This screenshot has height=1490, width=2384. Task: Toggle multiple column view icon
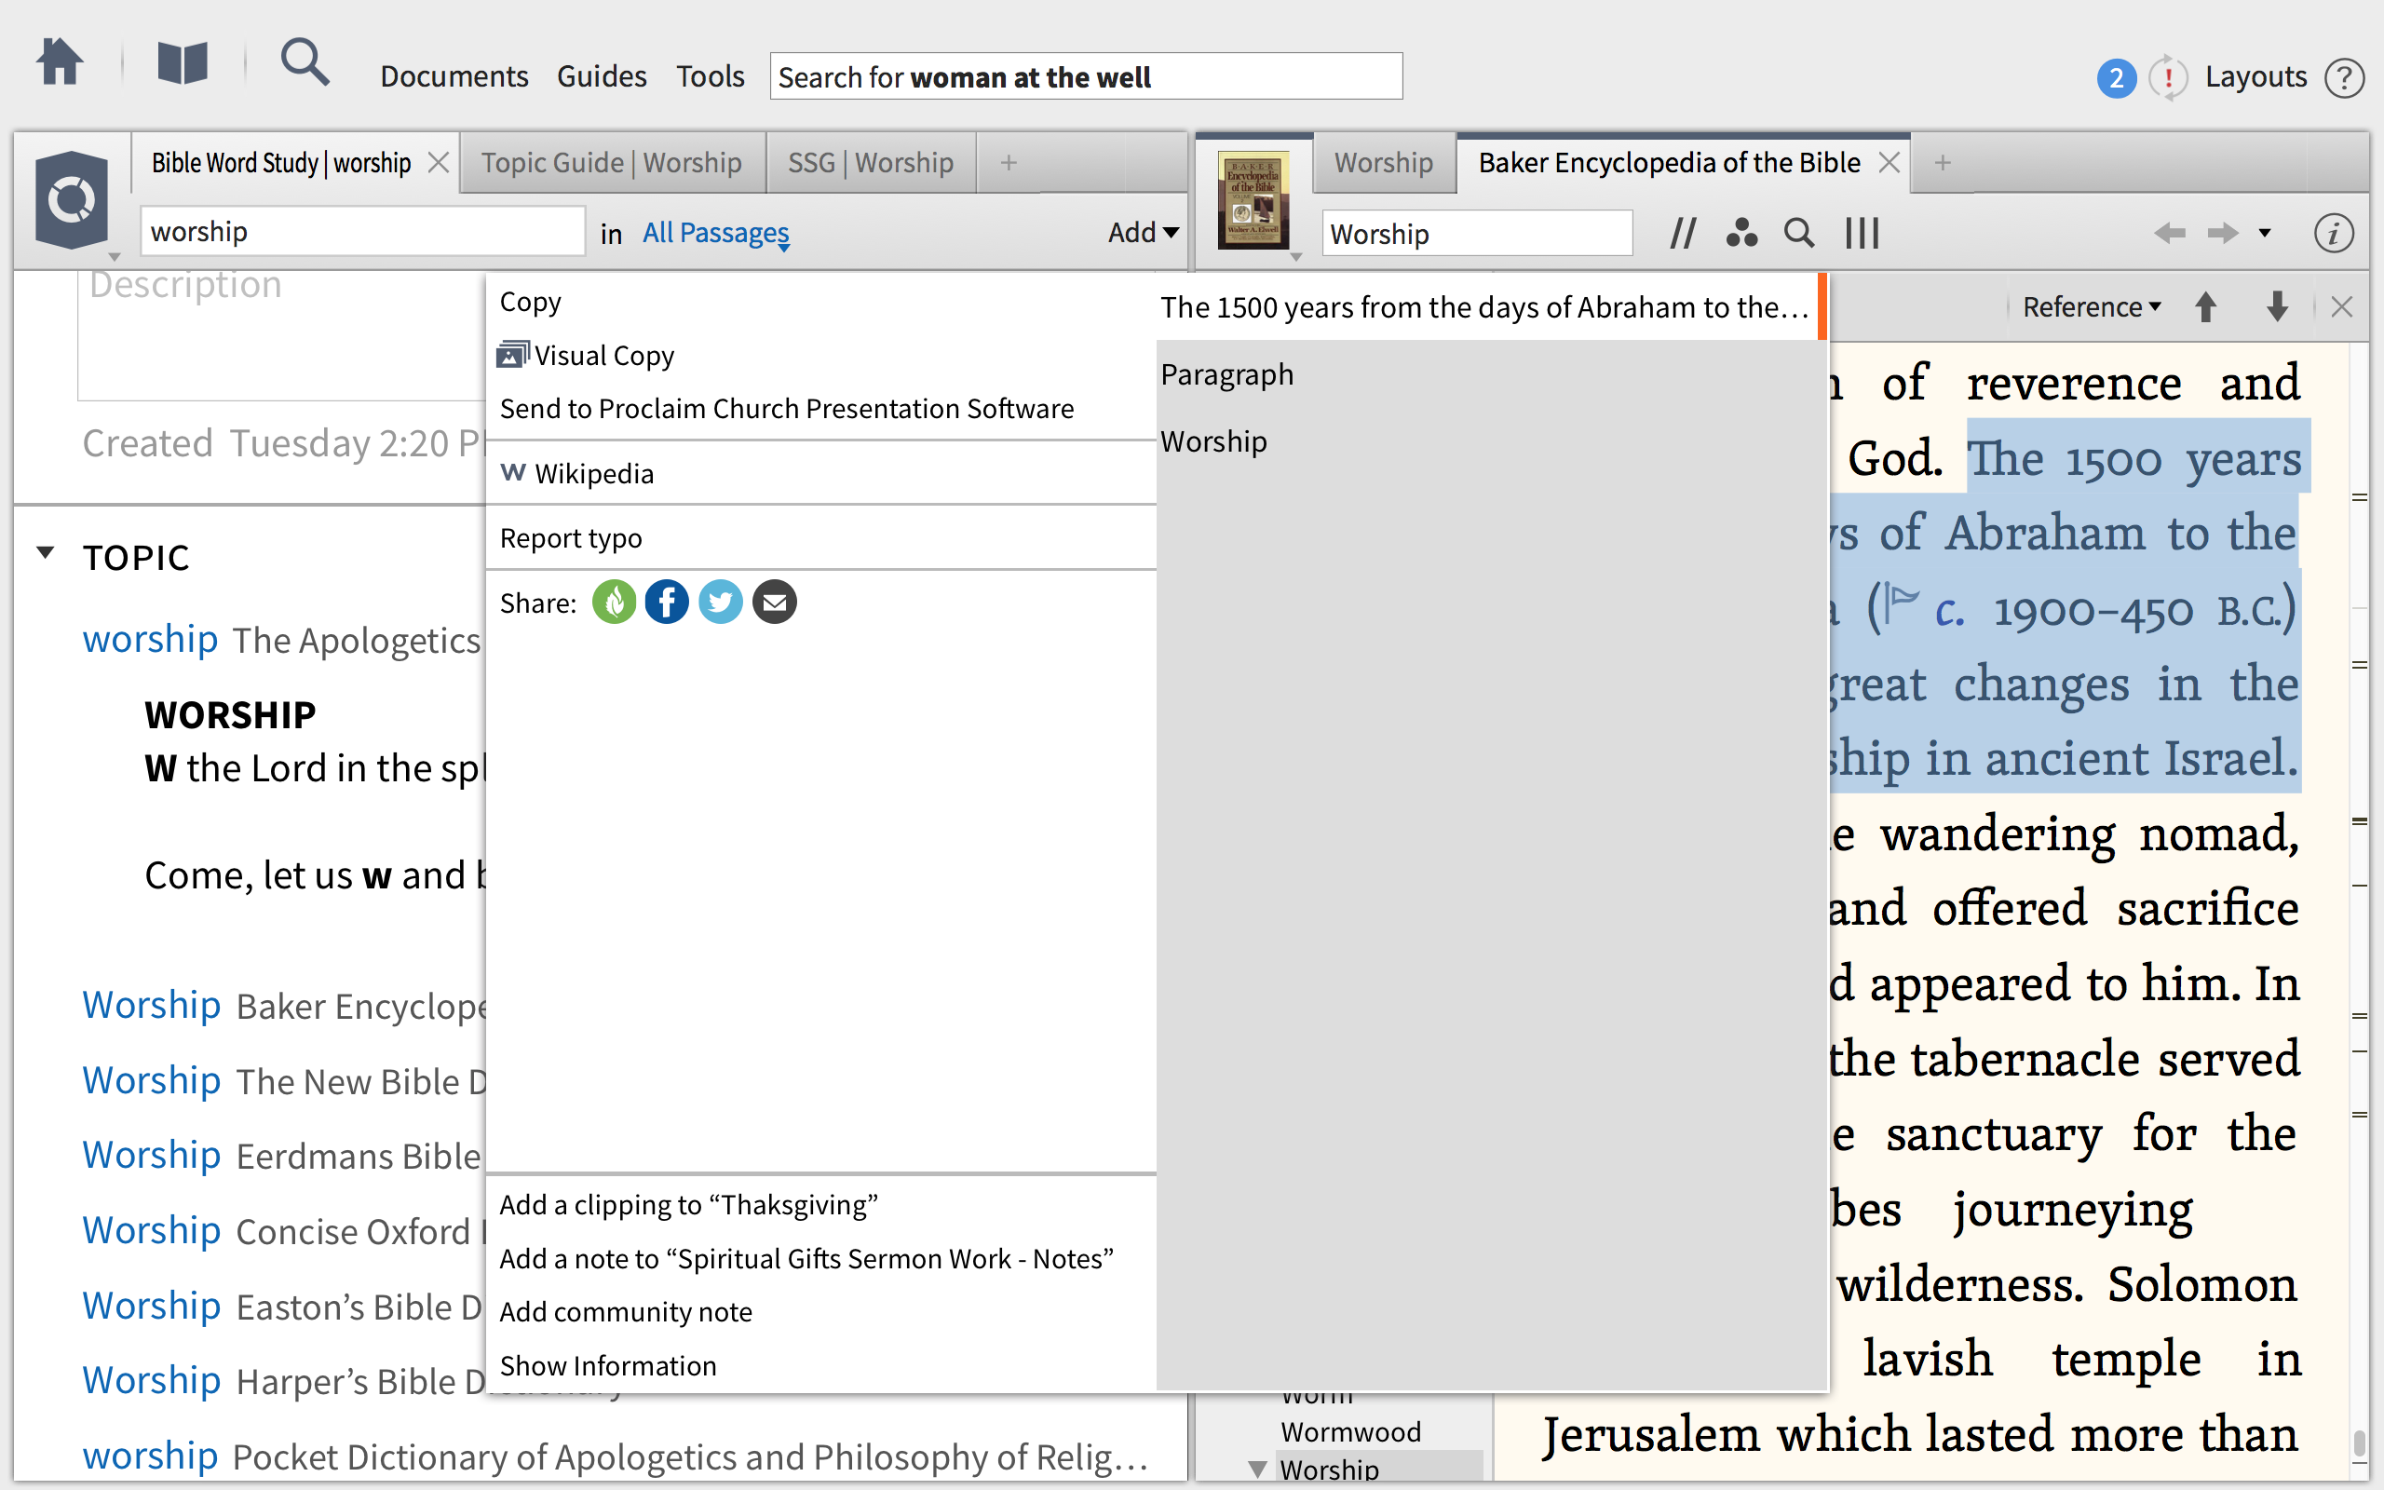point(1862,234)
